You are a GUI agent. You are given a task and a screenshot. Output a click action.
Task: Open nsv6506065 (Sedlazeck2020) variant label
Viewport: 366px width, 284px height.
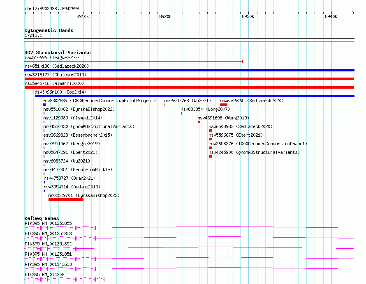point(252,101)
